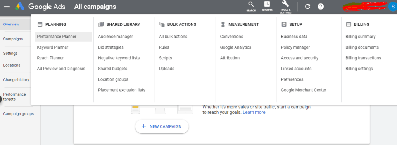Click the Shared Library icon
397x145 pixels.
tap(101, 24)
